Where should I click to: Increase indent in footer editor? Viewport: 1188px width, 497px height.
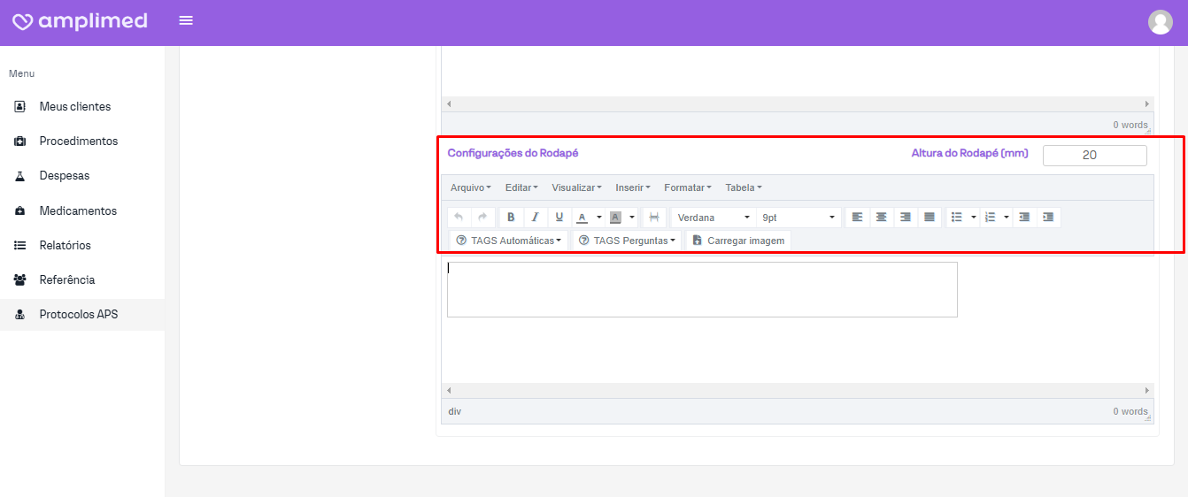[1048, 218]
